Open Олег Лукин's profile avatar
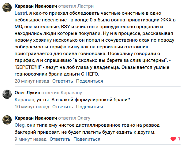183x145 pixels. coord(7,94)
